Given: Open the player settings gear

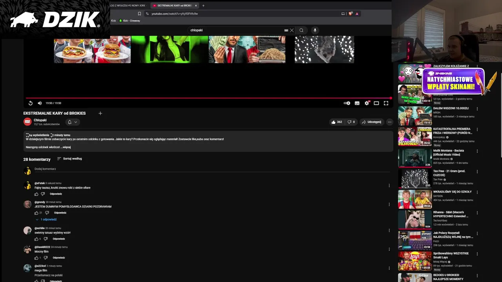Looking at the screenshot, I should pos(367,103).
